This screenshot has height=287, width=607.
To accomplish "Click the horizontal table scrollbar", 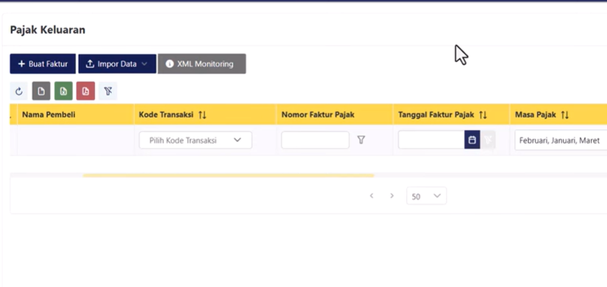I will point(228,176).
